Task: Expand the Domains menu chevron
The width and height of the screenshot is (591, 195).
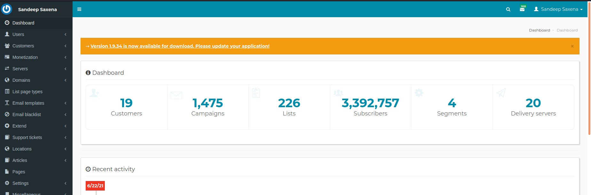Action: point(66,80)
